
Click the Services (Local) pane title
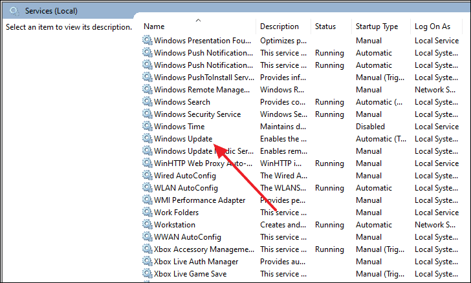[x=51, y=11]
